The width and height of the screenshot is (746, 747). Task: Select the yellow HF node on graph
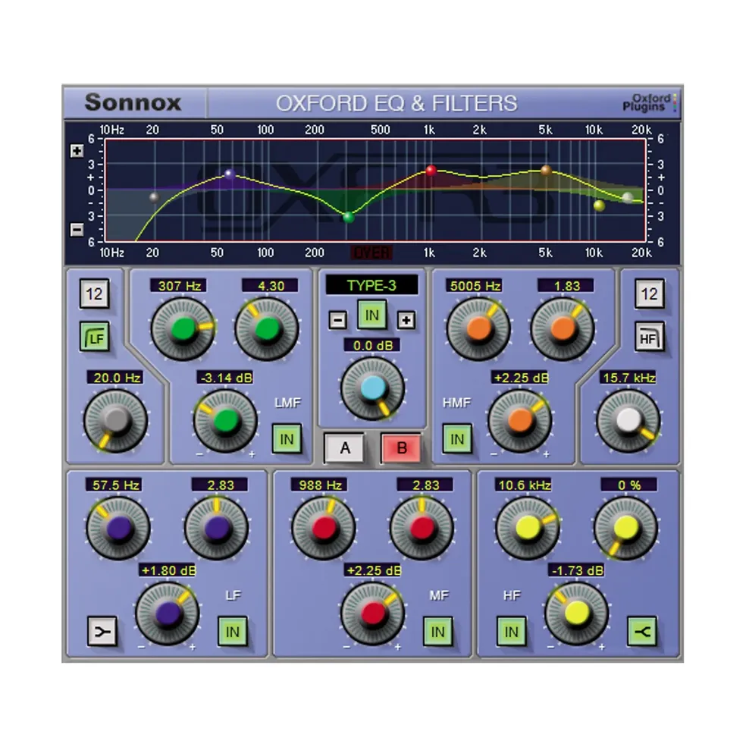coord(599,206)
